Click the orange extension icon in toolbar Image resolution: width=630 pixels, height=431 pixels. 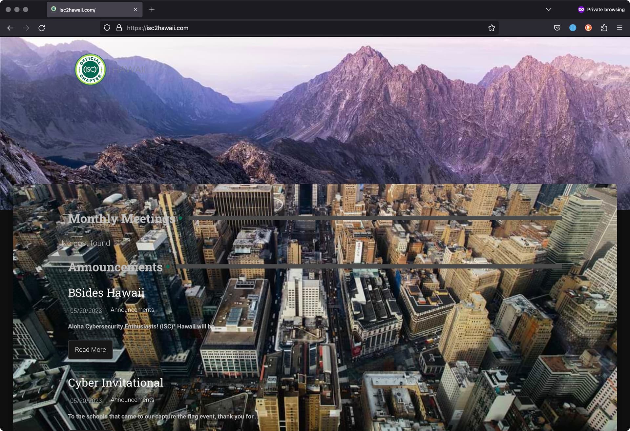[588, 28]
